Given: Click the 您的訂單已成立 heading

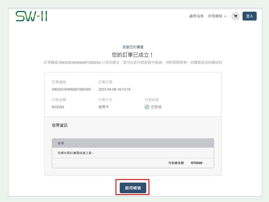Looking at the screenshot, I should point(133,55).
